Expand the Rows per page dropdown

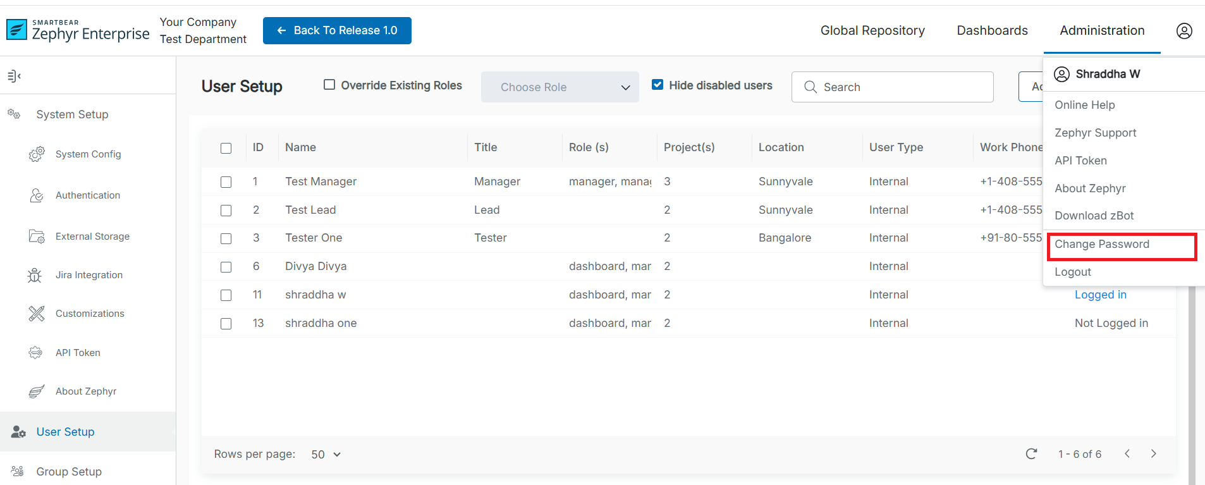326,455
